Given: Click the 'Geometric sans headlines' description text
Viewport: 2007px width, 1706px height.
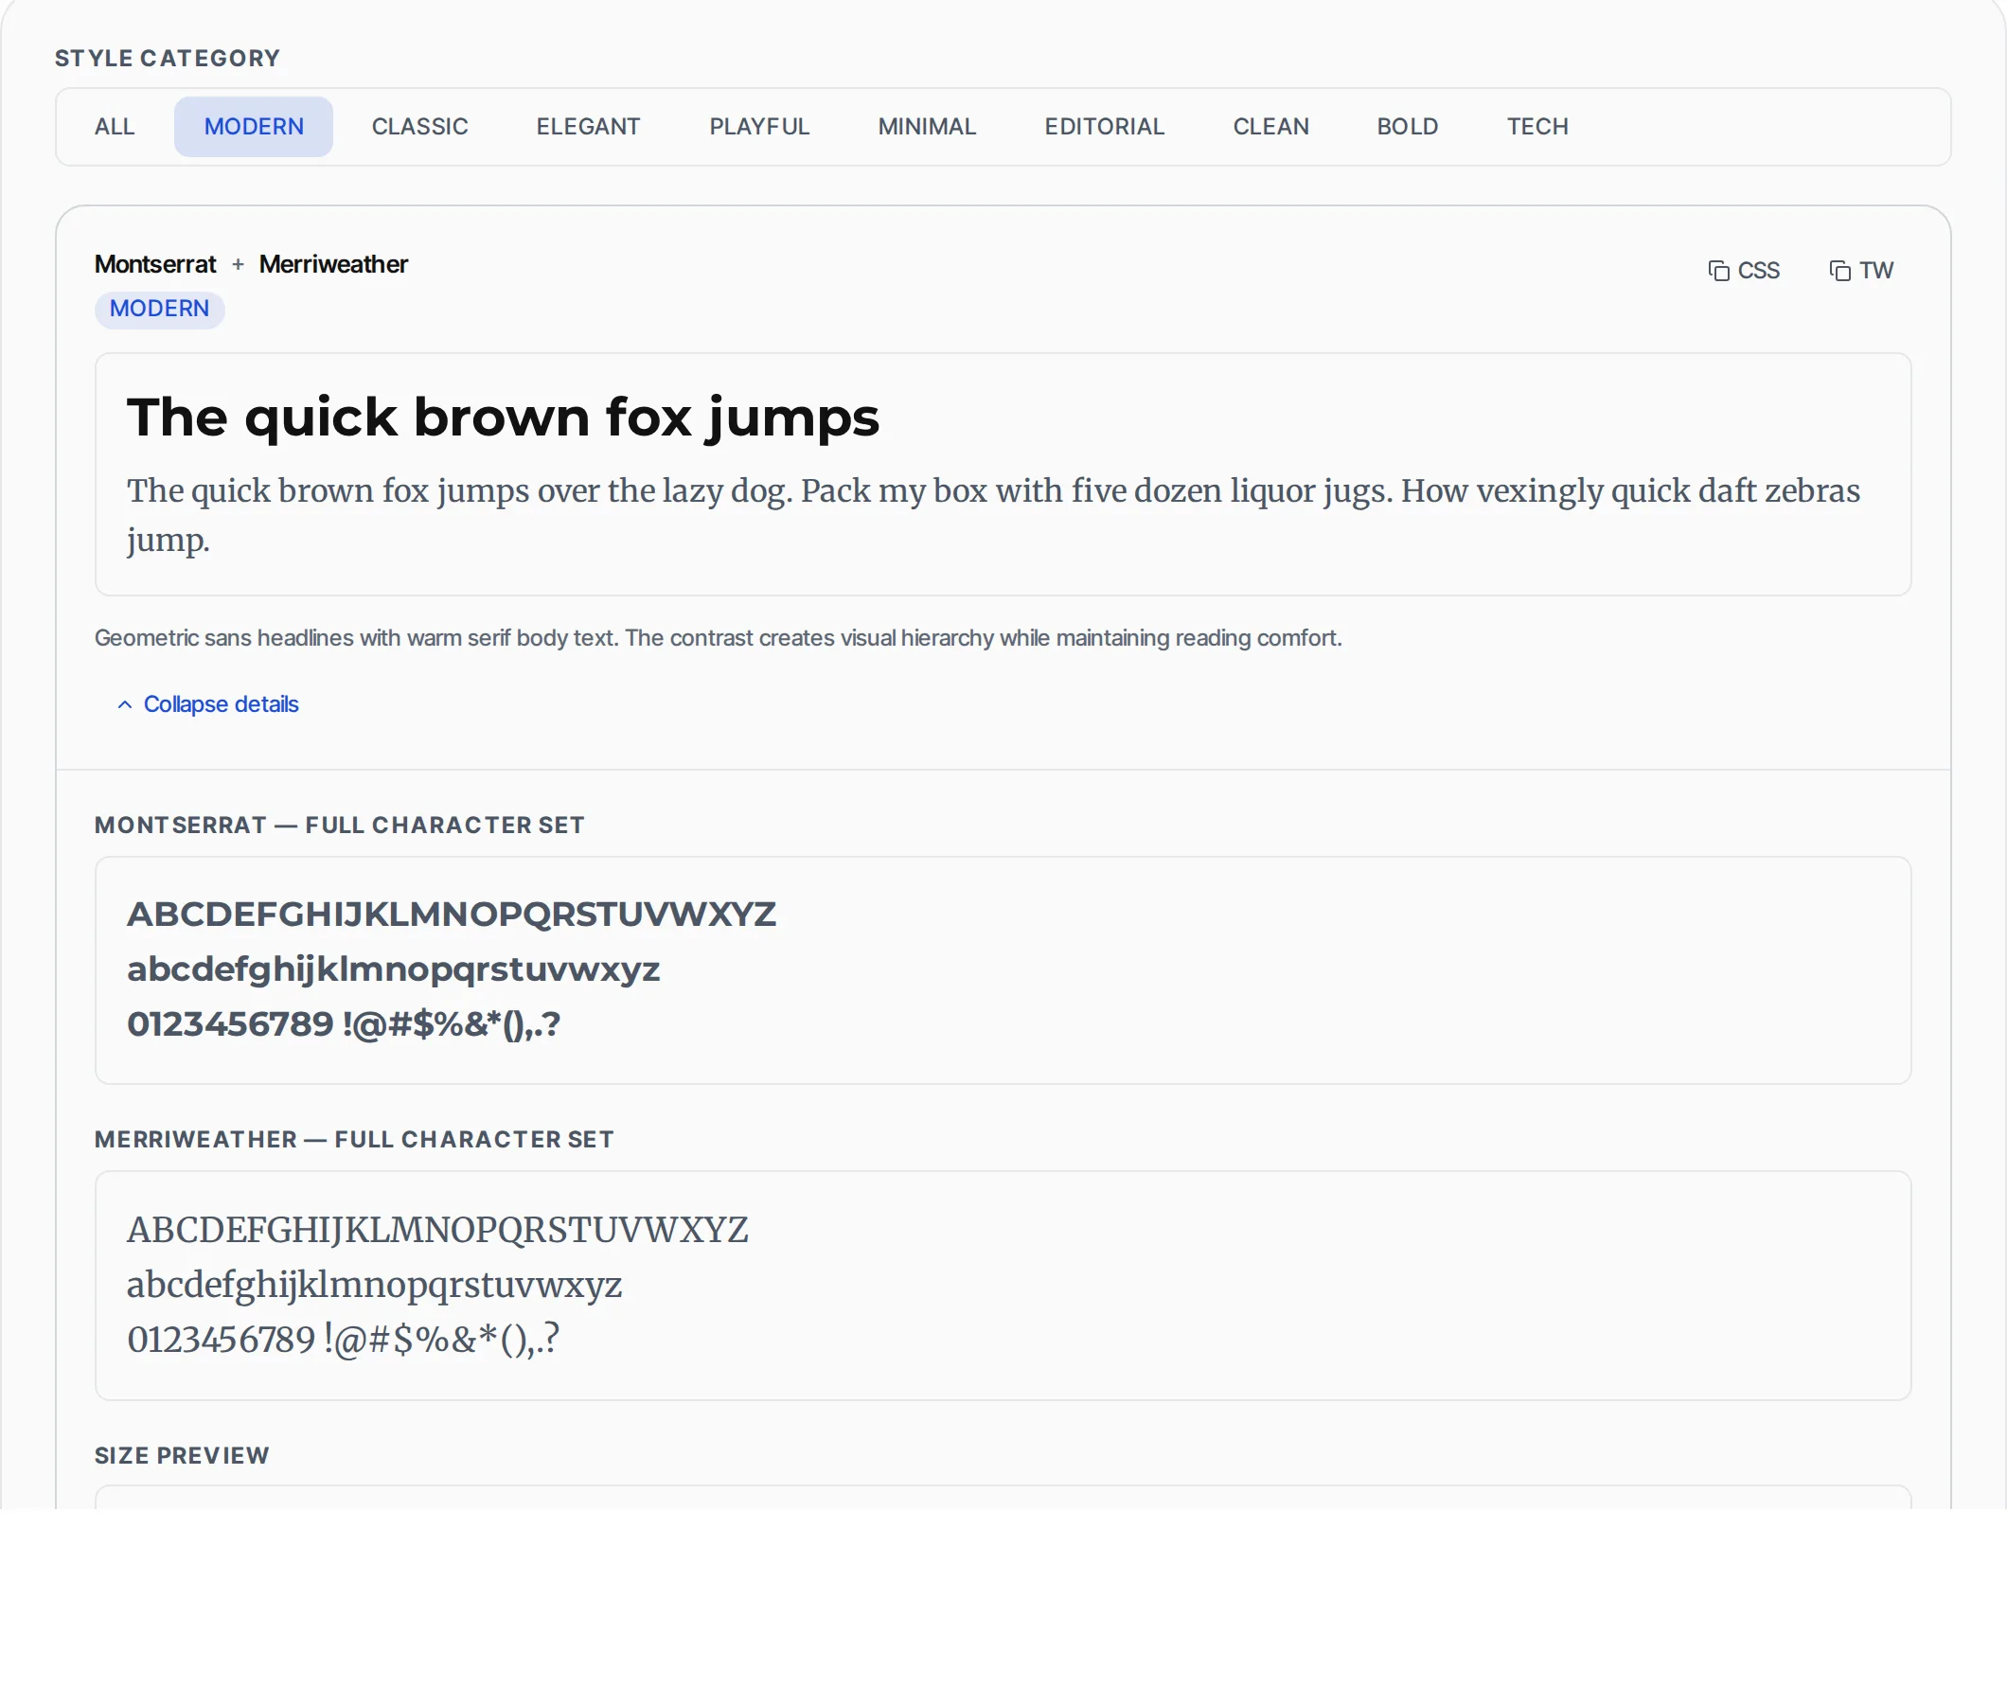Looking at the screenshot, I should click(x=718, y=638).
